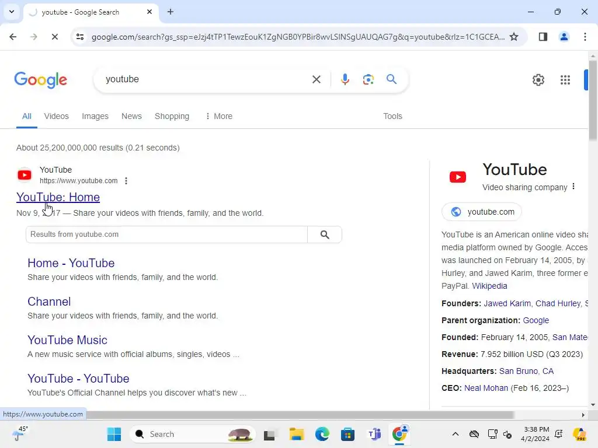
Task: Switch to the Shopping tab
Action: pyautogui.click(x=172, y=116)
